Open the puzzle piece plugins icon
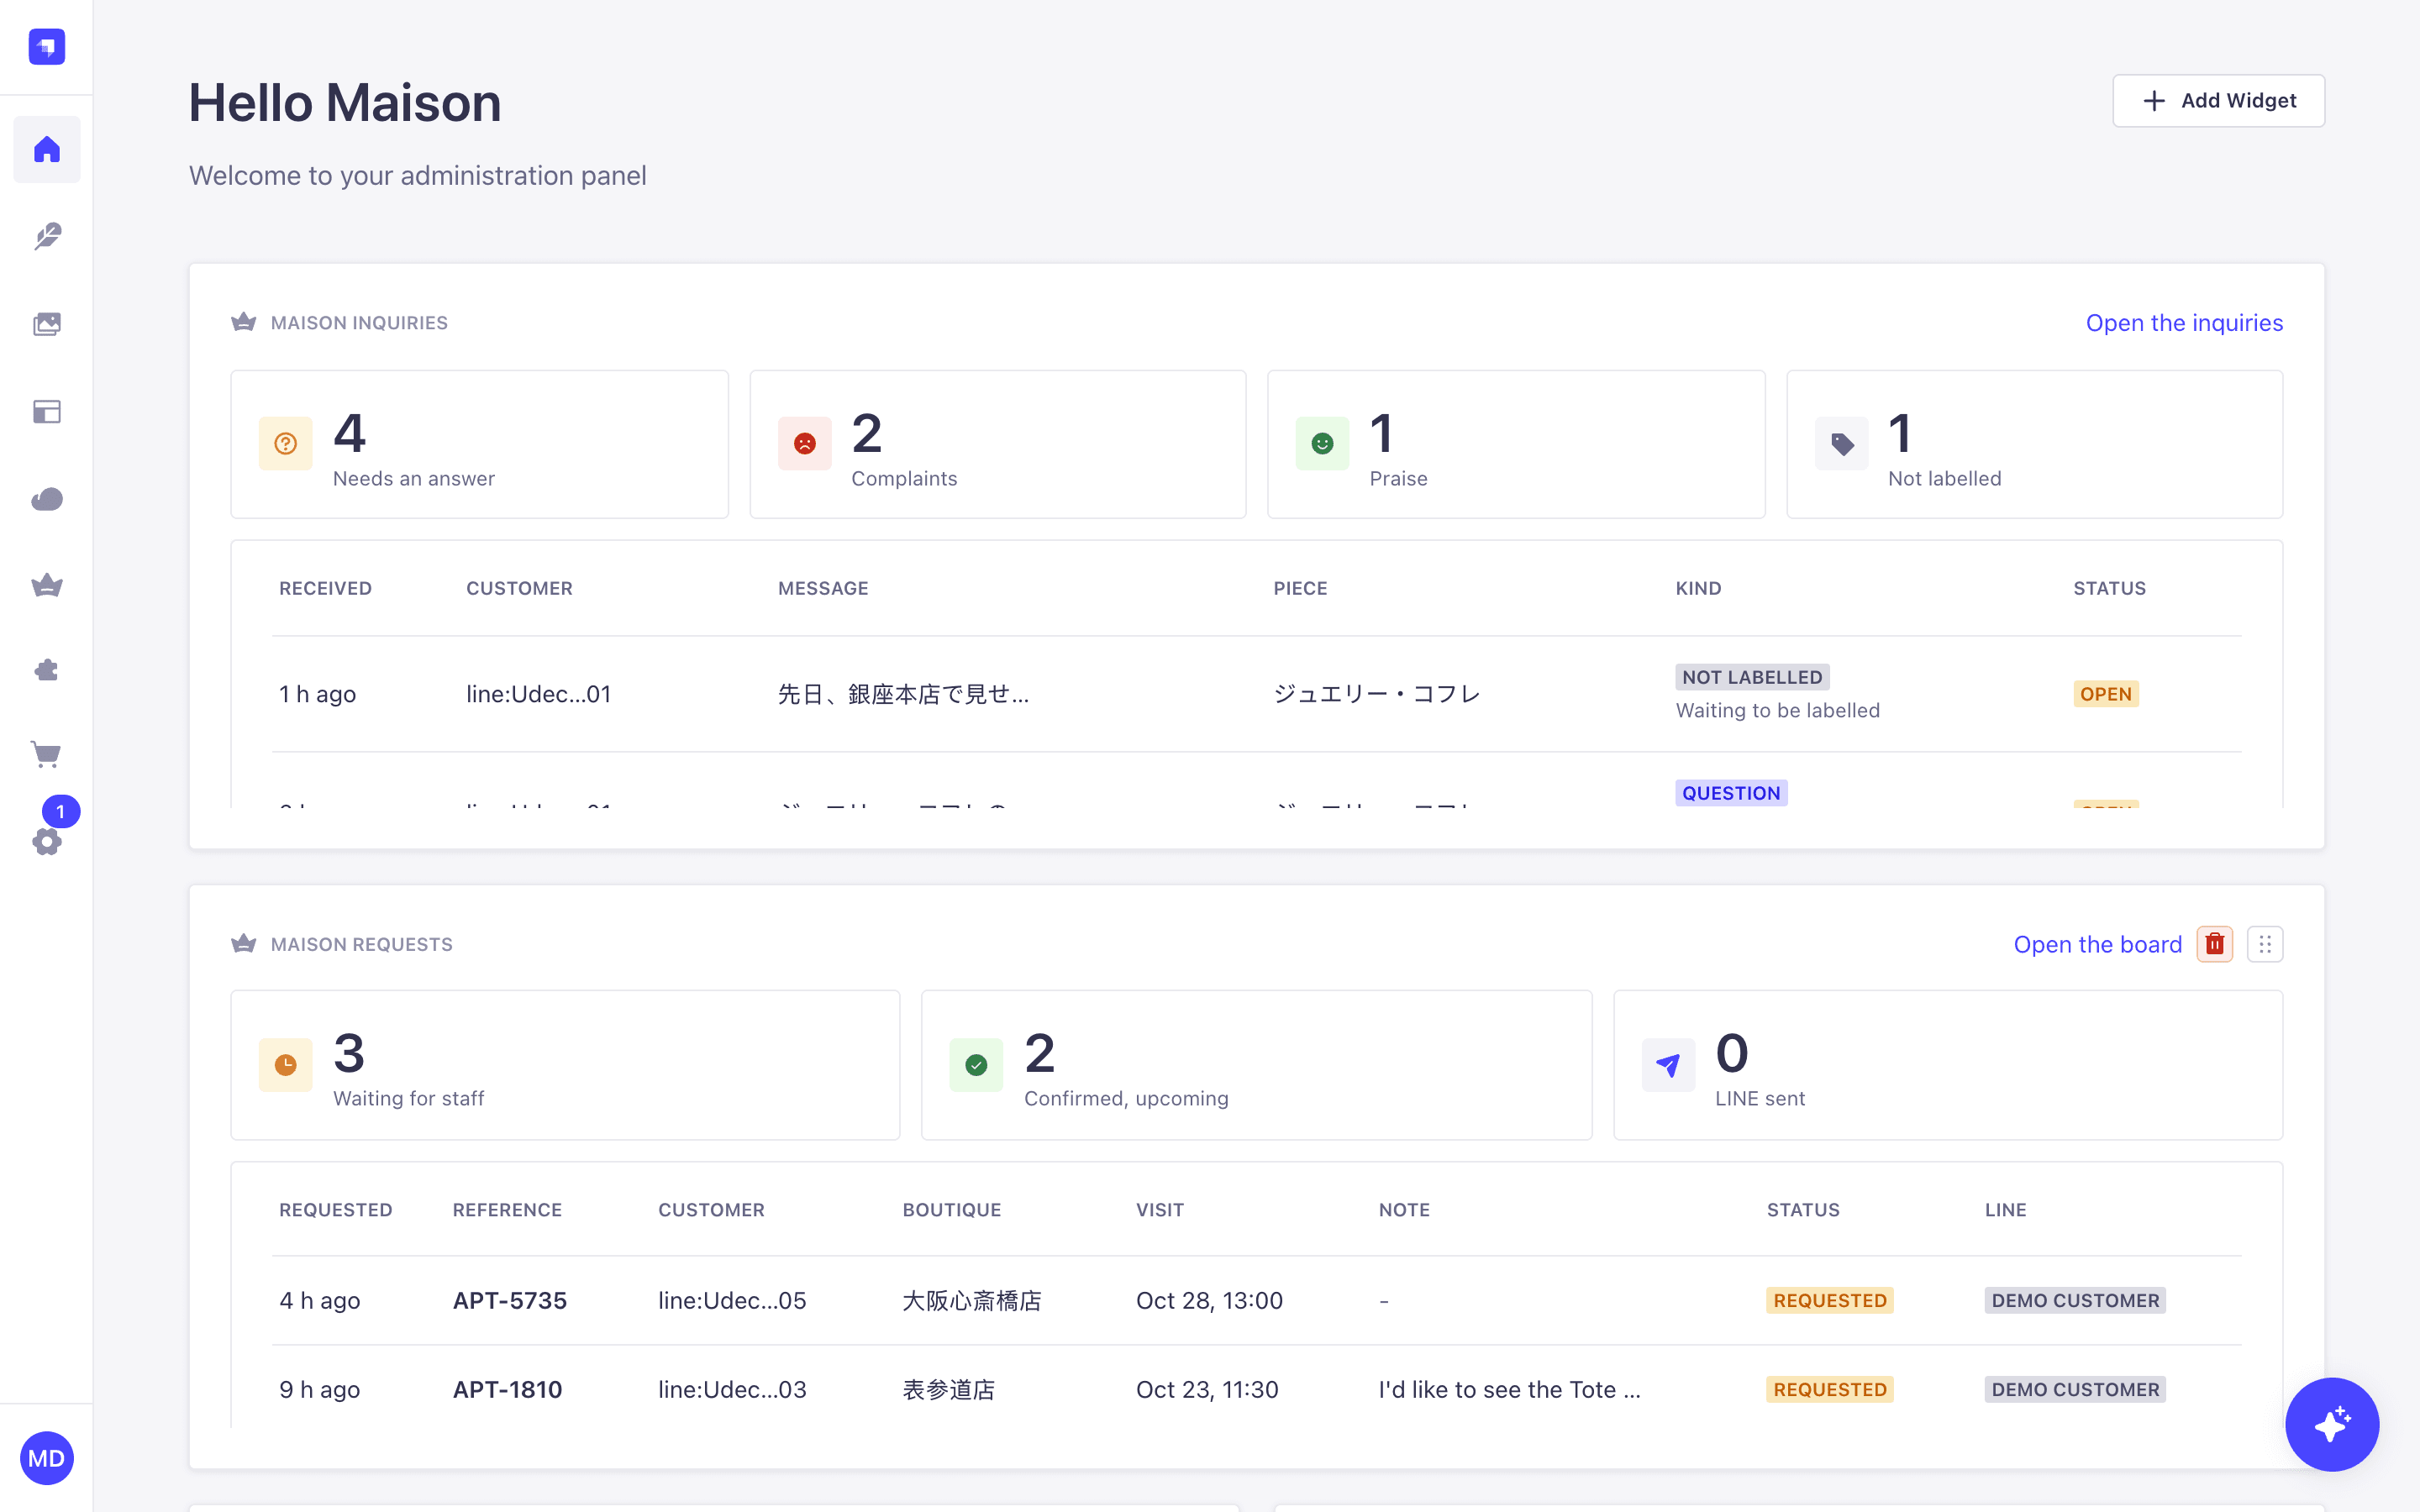Viewport: 2420px width, 1512px height. pyautogui.click(x=46, y=670)
